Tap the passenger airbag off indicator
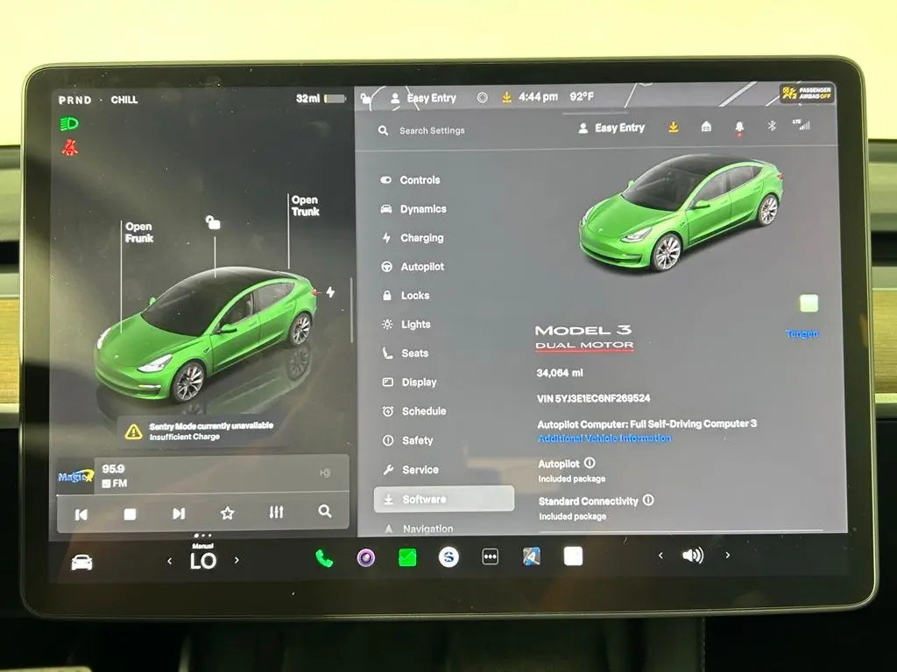 (806, 93)
